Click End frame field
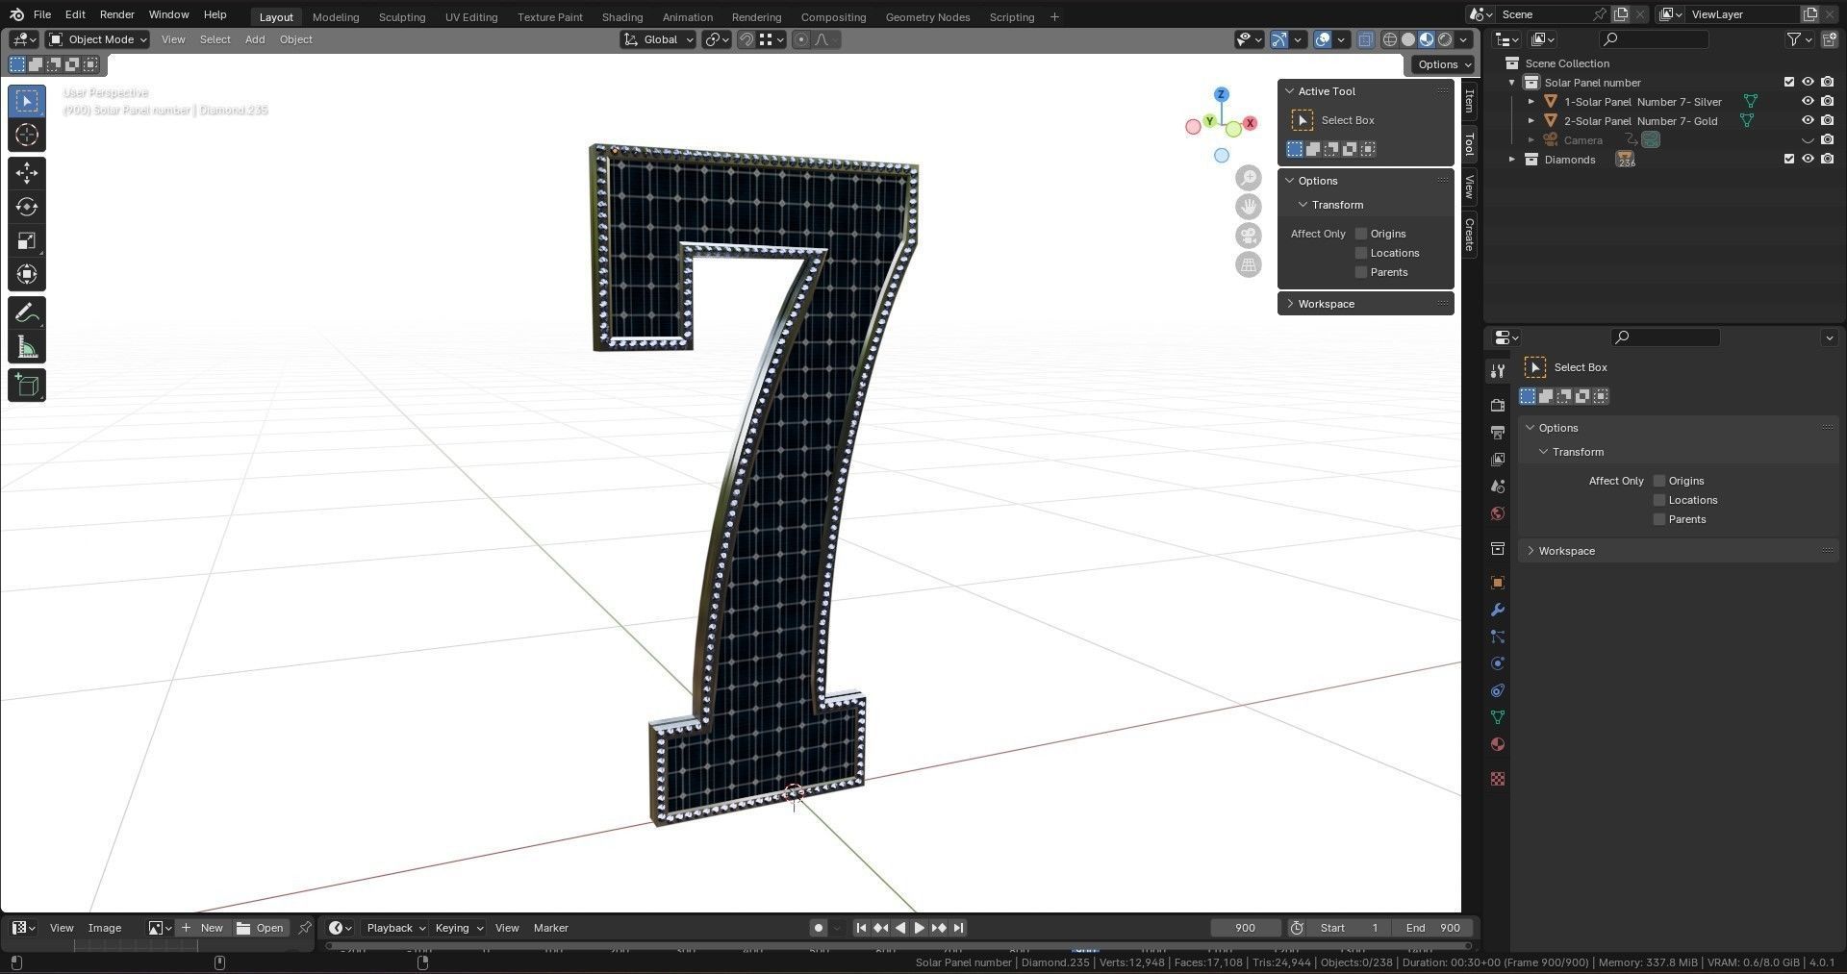Screen dimensions: 1847x974 click(1432, 928)
